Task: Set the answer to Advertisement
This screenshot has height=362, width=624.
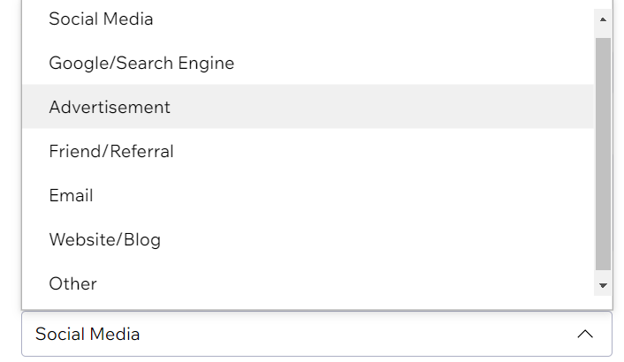Action: click(110, 107)
